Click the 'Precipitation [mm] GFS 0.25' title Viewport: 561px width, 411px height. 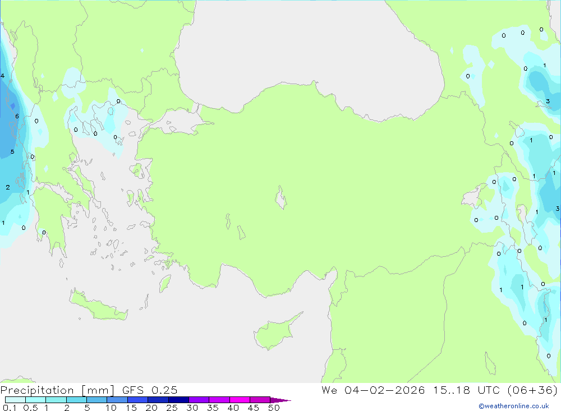click(89, 390)
